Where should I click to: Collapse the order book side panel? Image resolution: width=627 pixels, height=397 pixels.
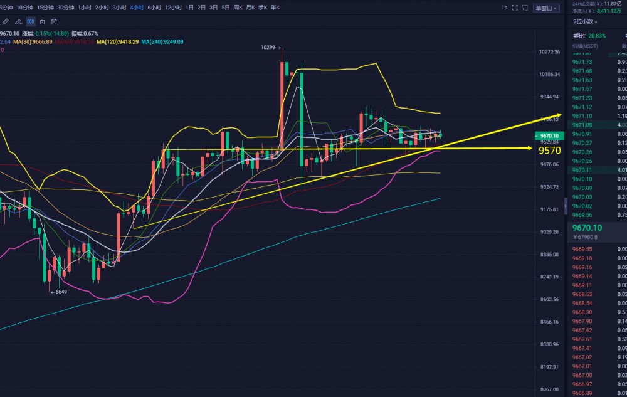[566, 204]
